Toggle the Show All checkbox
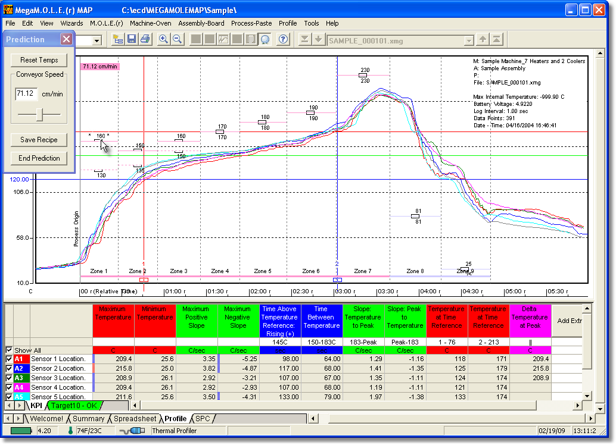 pos(9,350)
